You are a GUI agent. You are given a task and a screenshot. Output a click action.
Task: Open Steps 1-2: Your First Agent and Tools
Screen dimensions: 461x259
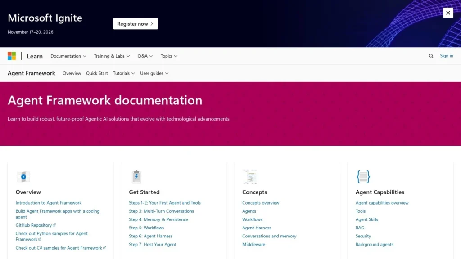[165, 203]
